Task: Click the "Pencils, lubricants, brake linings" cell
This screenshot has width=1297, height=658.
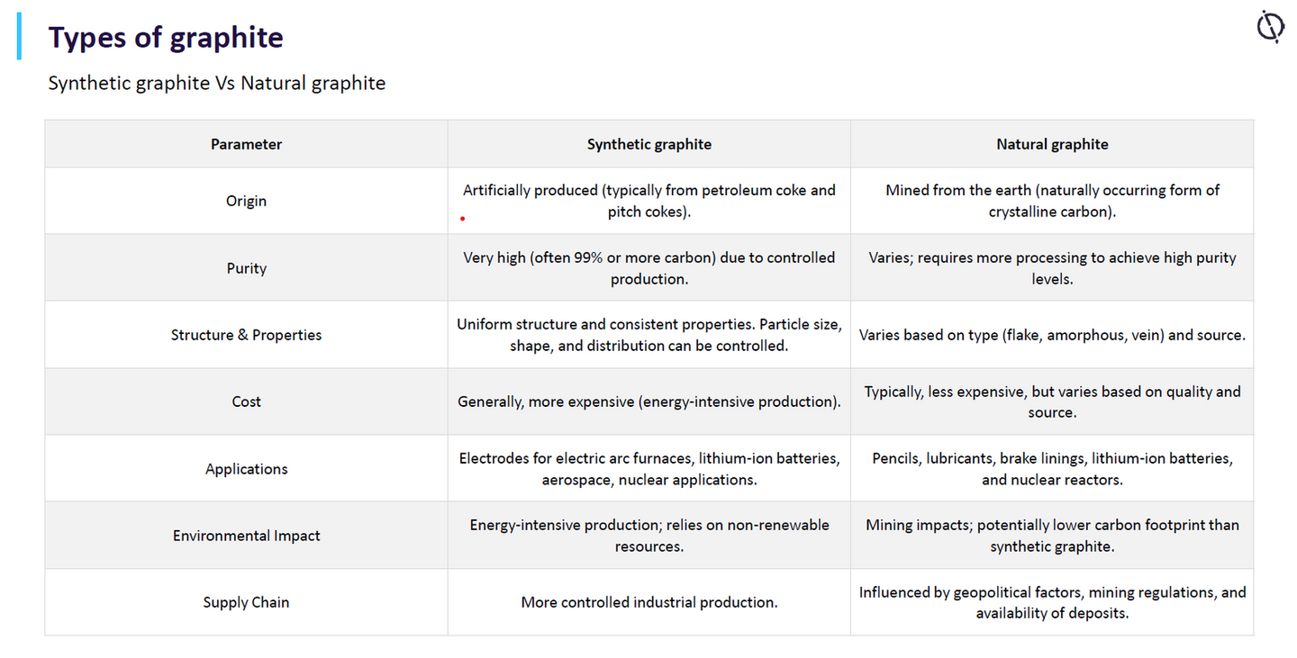Action: pyautogui.click(x=1052, y=469)
